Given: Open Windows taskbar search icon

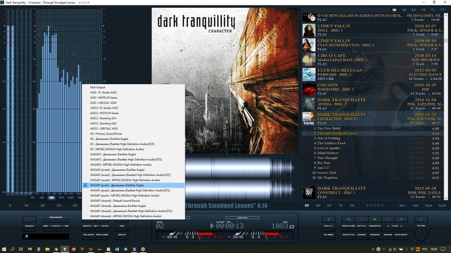Looking at the screenshot, I should click(x=12, y=249).
